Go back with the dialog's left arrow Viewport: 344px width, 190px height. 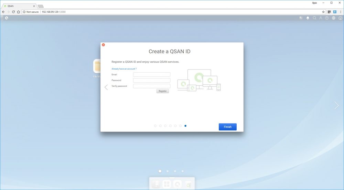pos(106,87)
